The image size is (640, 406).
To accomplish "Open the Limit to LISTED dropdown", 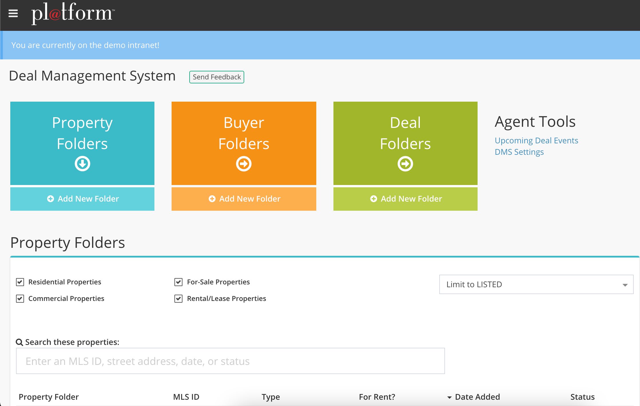I will 536,284.
